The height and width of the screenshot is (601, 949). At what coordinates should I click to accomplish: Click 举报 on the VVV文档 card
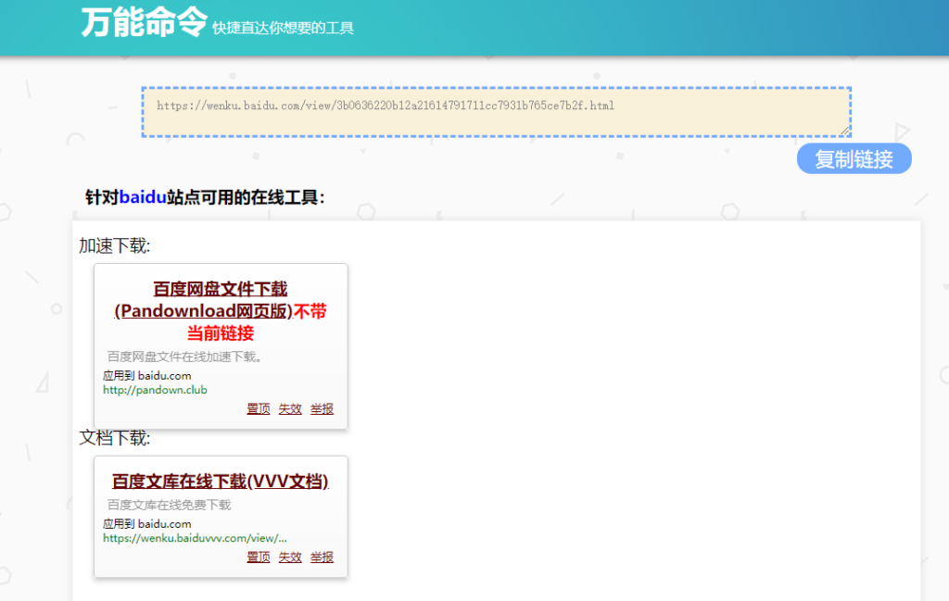pyautogui.click(x=322, y=557)
